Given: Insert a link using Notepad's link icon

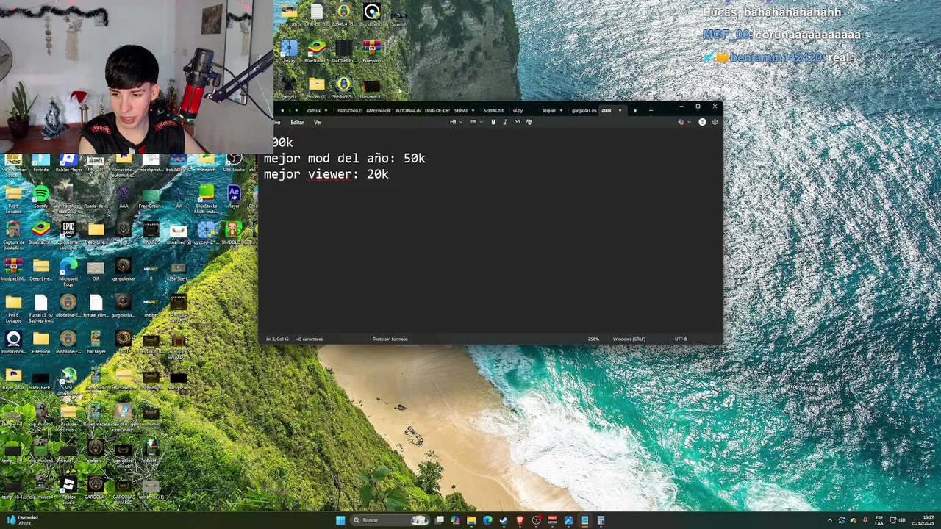Looking at the screenshot, I should 517,122.
